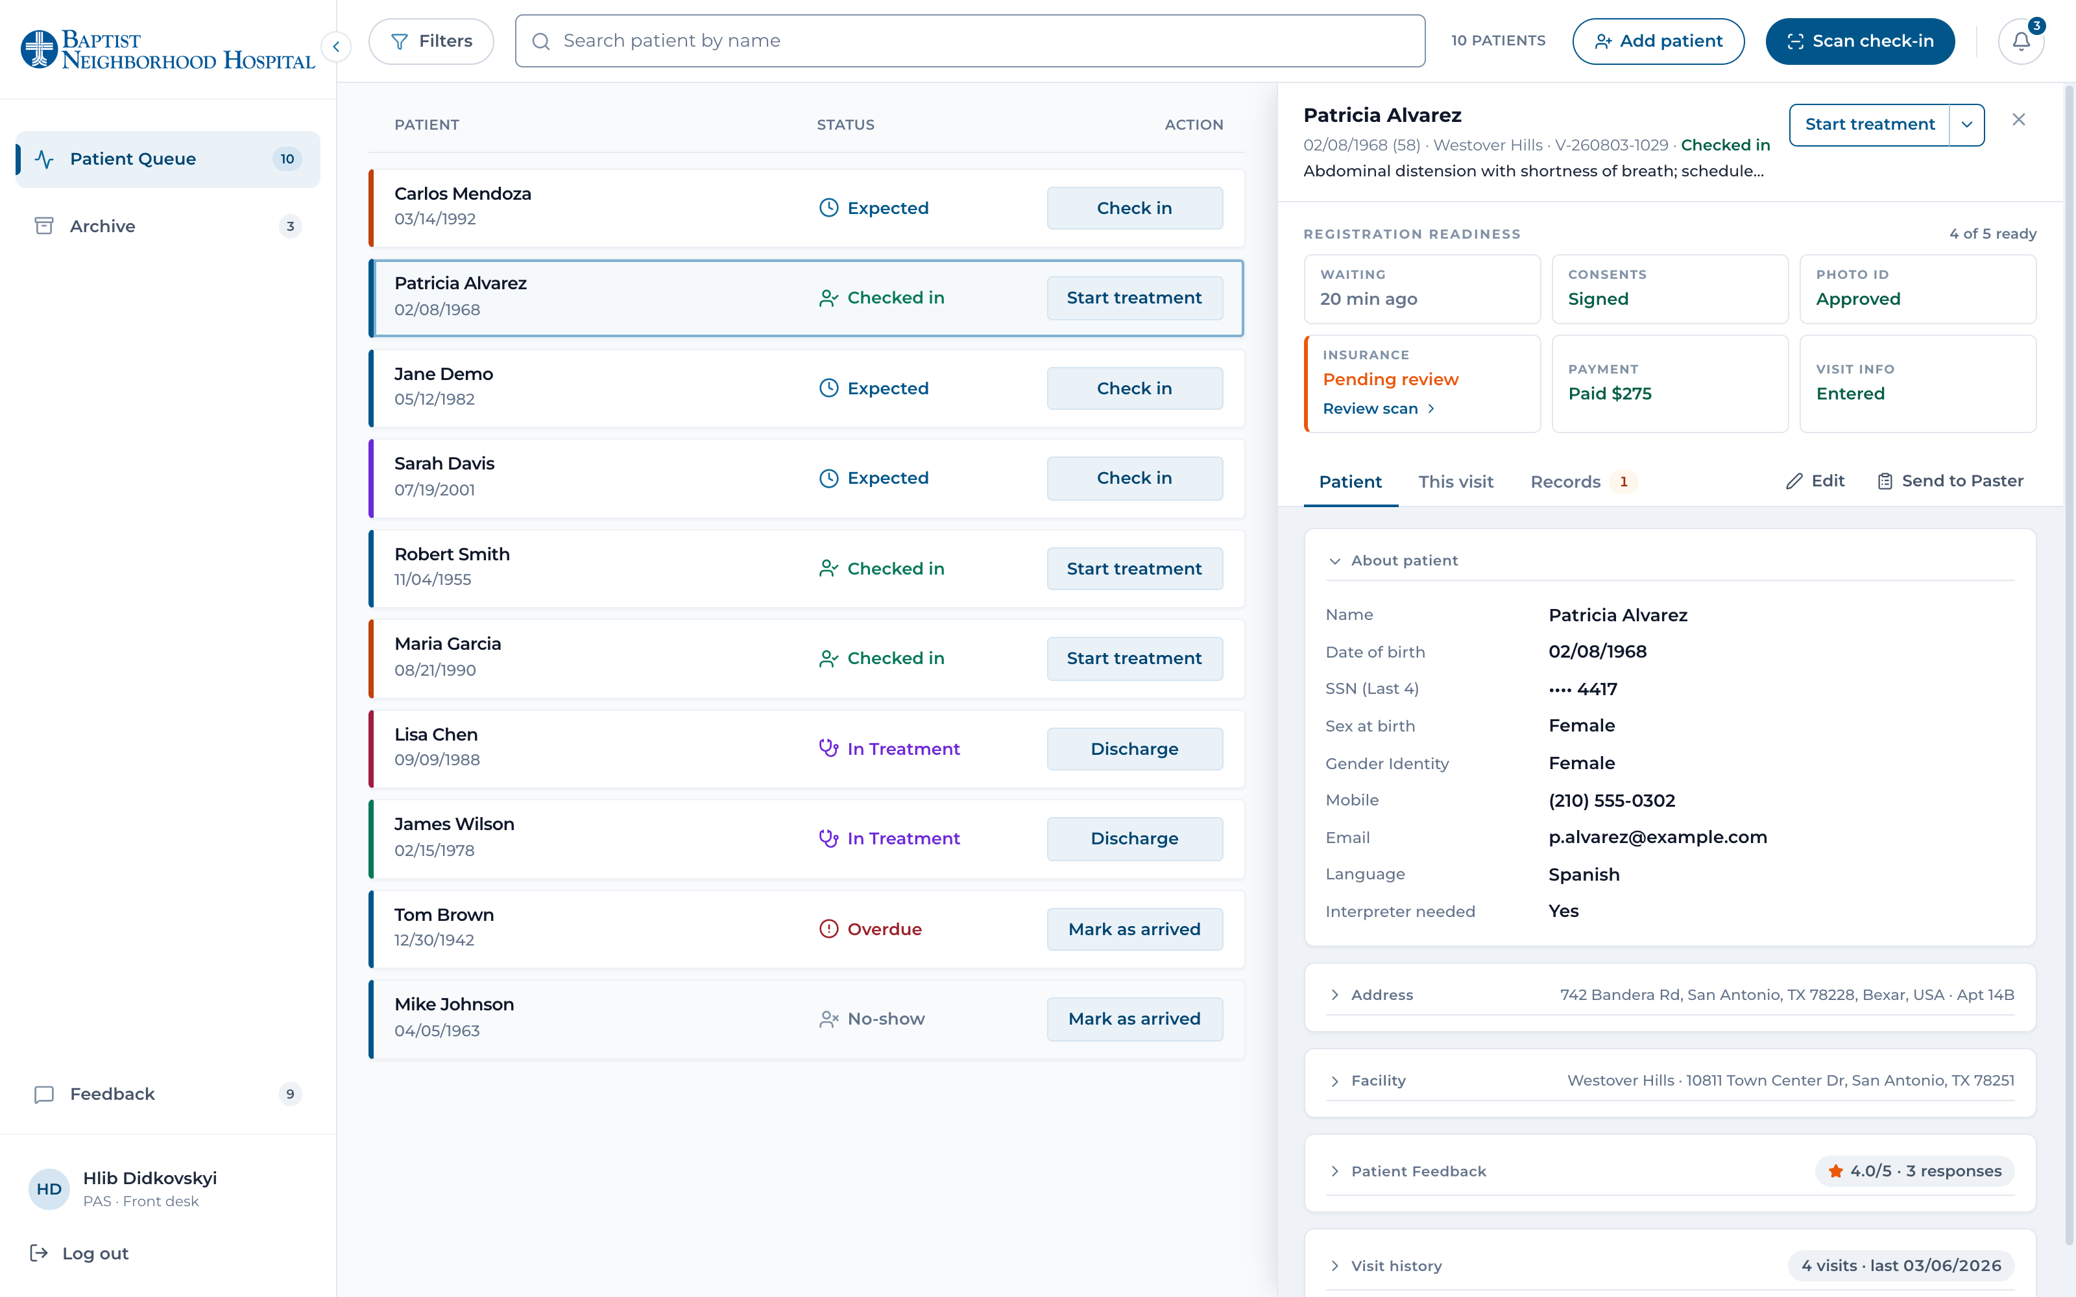Click the clipboard icon beside Send to Paster
The width and height of the screenshot is (2076, 1297).
pyautogui.click(x=1885, y=481)
